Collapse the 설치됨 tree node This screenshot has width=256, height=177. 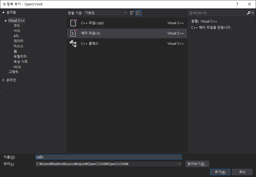coord(3,12)
